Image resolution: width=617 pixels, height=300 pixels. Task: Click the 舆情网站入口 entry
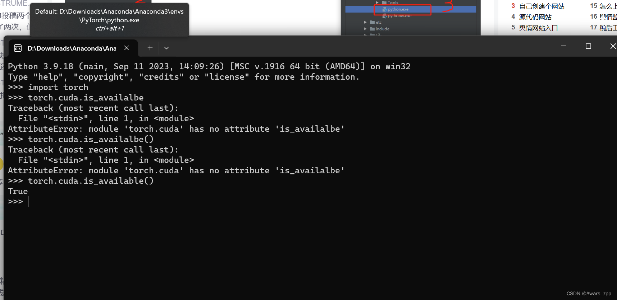539,28
